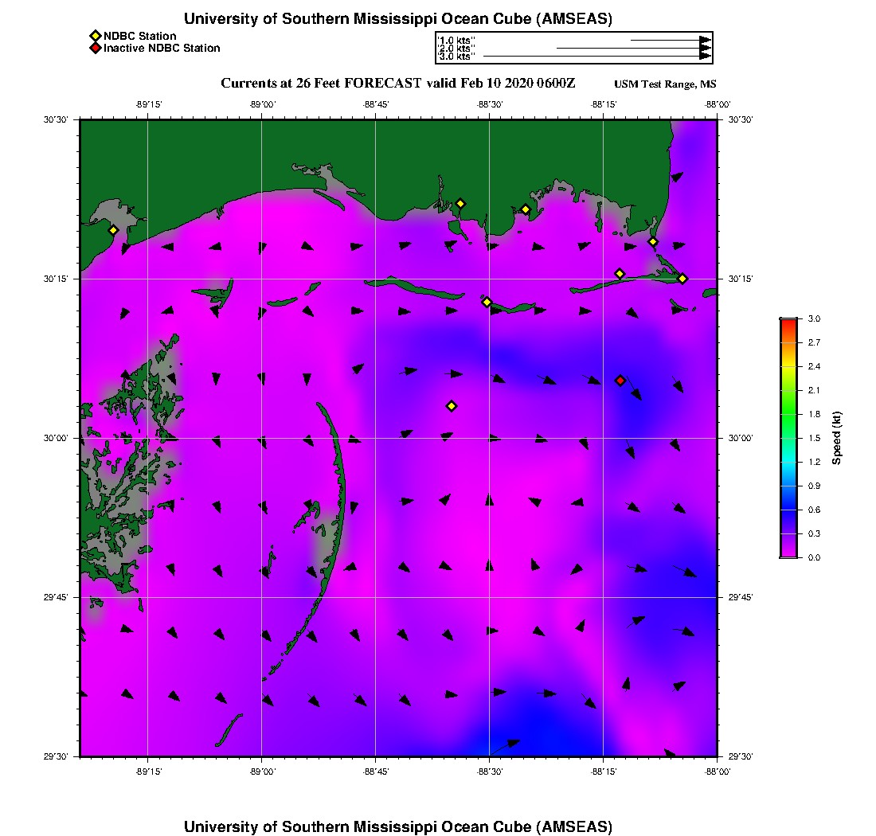Image resolution: width=876 pixels, height=836 pixels.
Task: Select the westernmost yellow NDBC station marker
Action: [113, 230]
